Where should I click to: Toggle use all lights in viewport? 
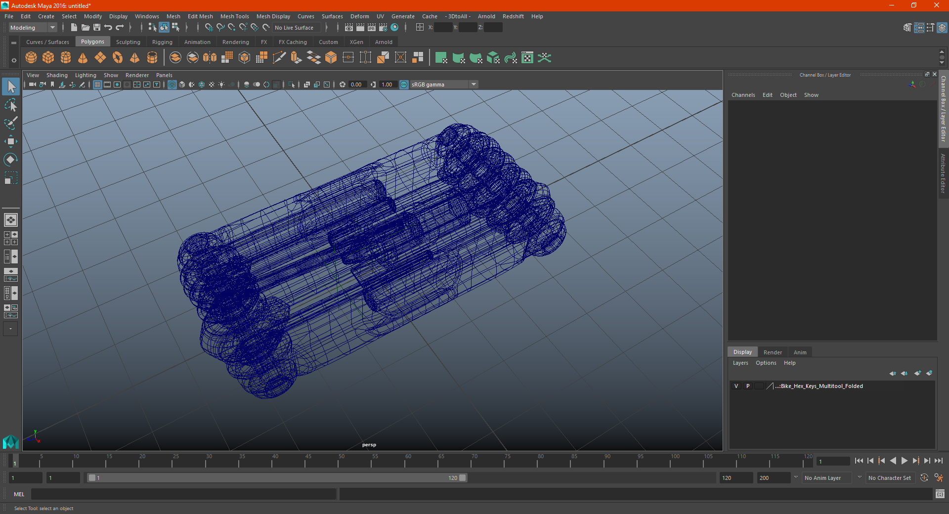[221, 85]
